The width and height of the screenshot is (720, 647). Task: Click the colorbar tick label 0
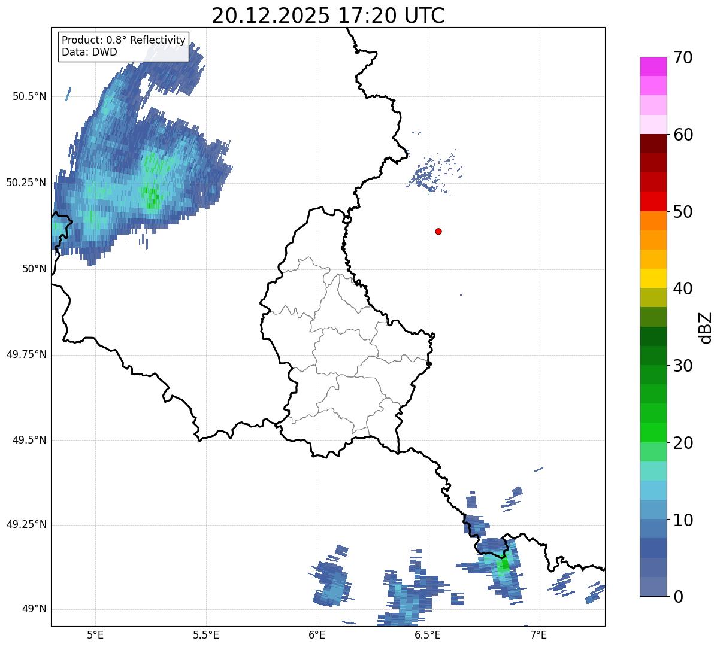[x=678, y=597]
